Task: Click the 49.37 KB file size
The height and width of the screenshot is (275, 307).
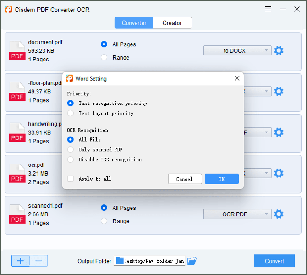Action: click(x=39, y=92)
